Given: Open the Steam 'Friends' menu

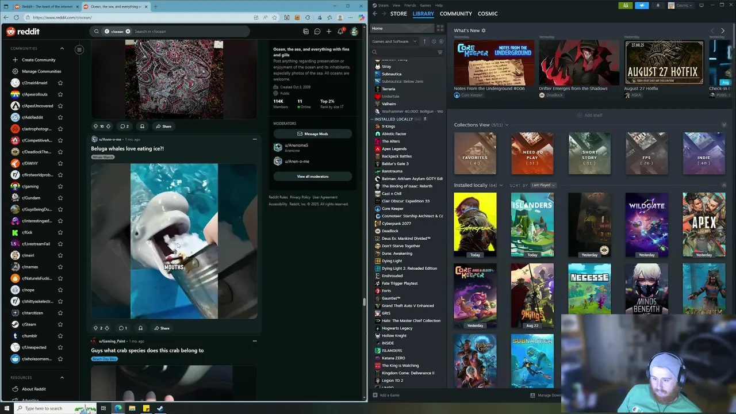Looking at the screenshot, I should point(410,5).
